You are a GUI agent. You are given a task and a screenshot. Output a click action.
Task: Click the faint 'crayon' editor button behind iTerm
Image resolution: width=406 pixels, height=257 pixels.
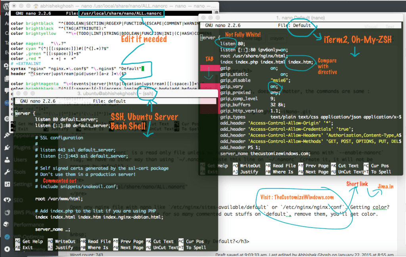(277, 38)
